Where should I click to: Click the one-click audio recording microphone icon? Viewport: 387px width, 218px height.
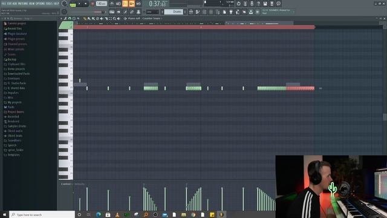click(x=252, y=4)
